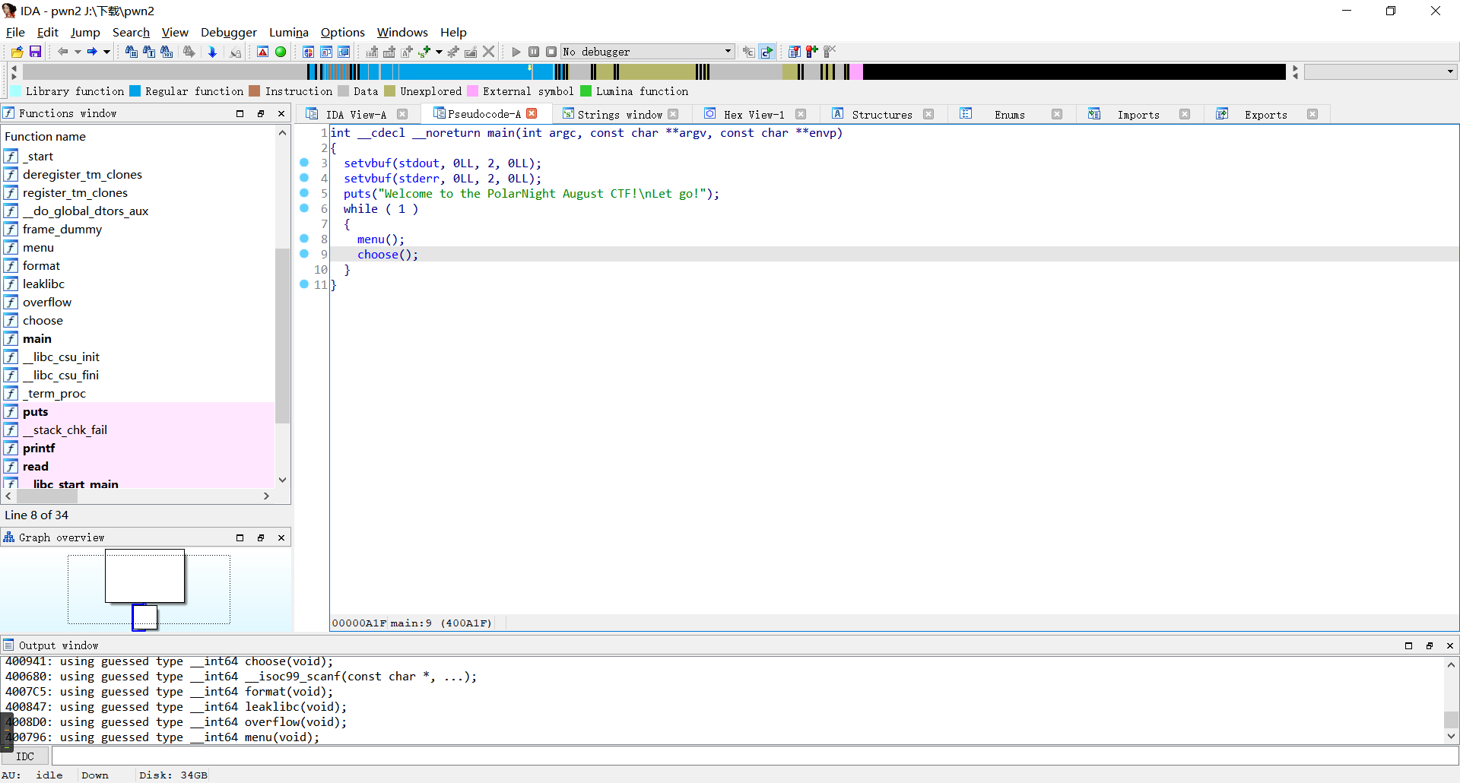This screenshot has height=783, width=1460.
Task: Click the Pause process toolbar icon
Action: [534, 52]
